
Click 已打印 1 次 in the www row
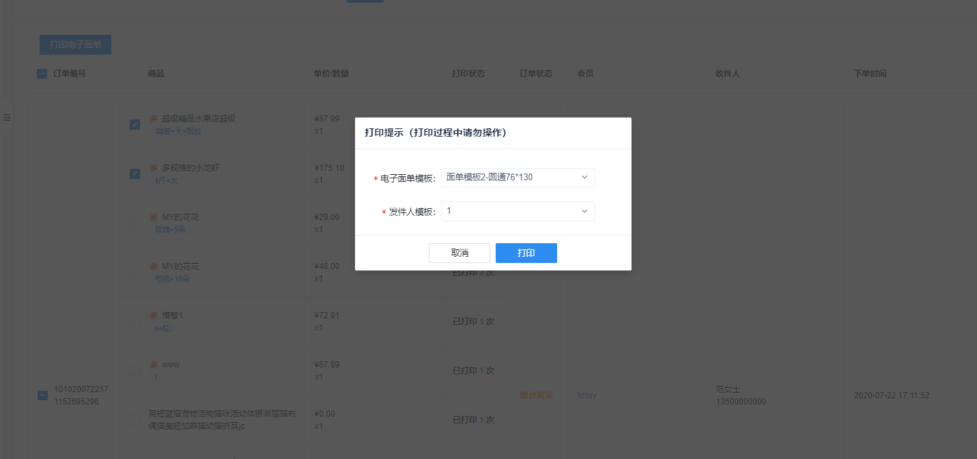474,370
